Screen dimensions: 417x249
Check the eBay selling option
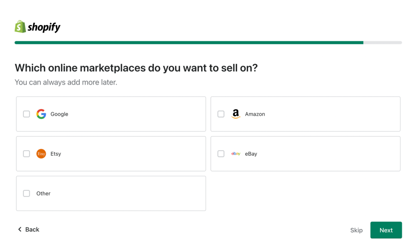(221, 153)
